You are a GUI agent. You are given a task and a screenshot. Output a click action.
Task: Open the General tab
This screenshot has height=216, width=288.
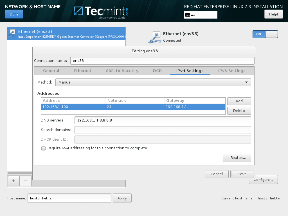tap(51, 71)
